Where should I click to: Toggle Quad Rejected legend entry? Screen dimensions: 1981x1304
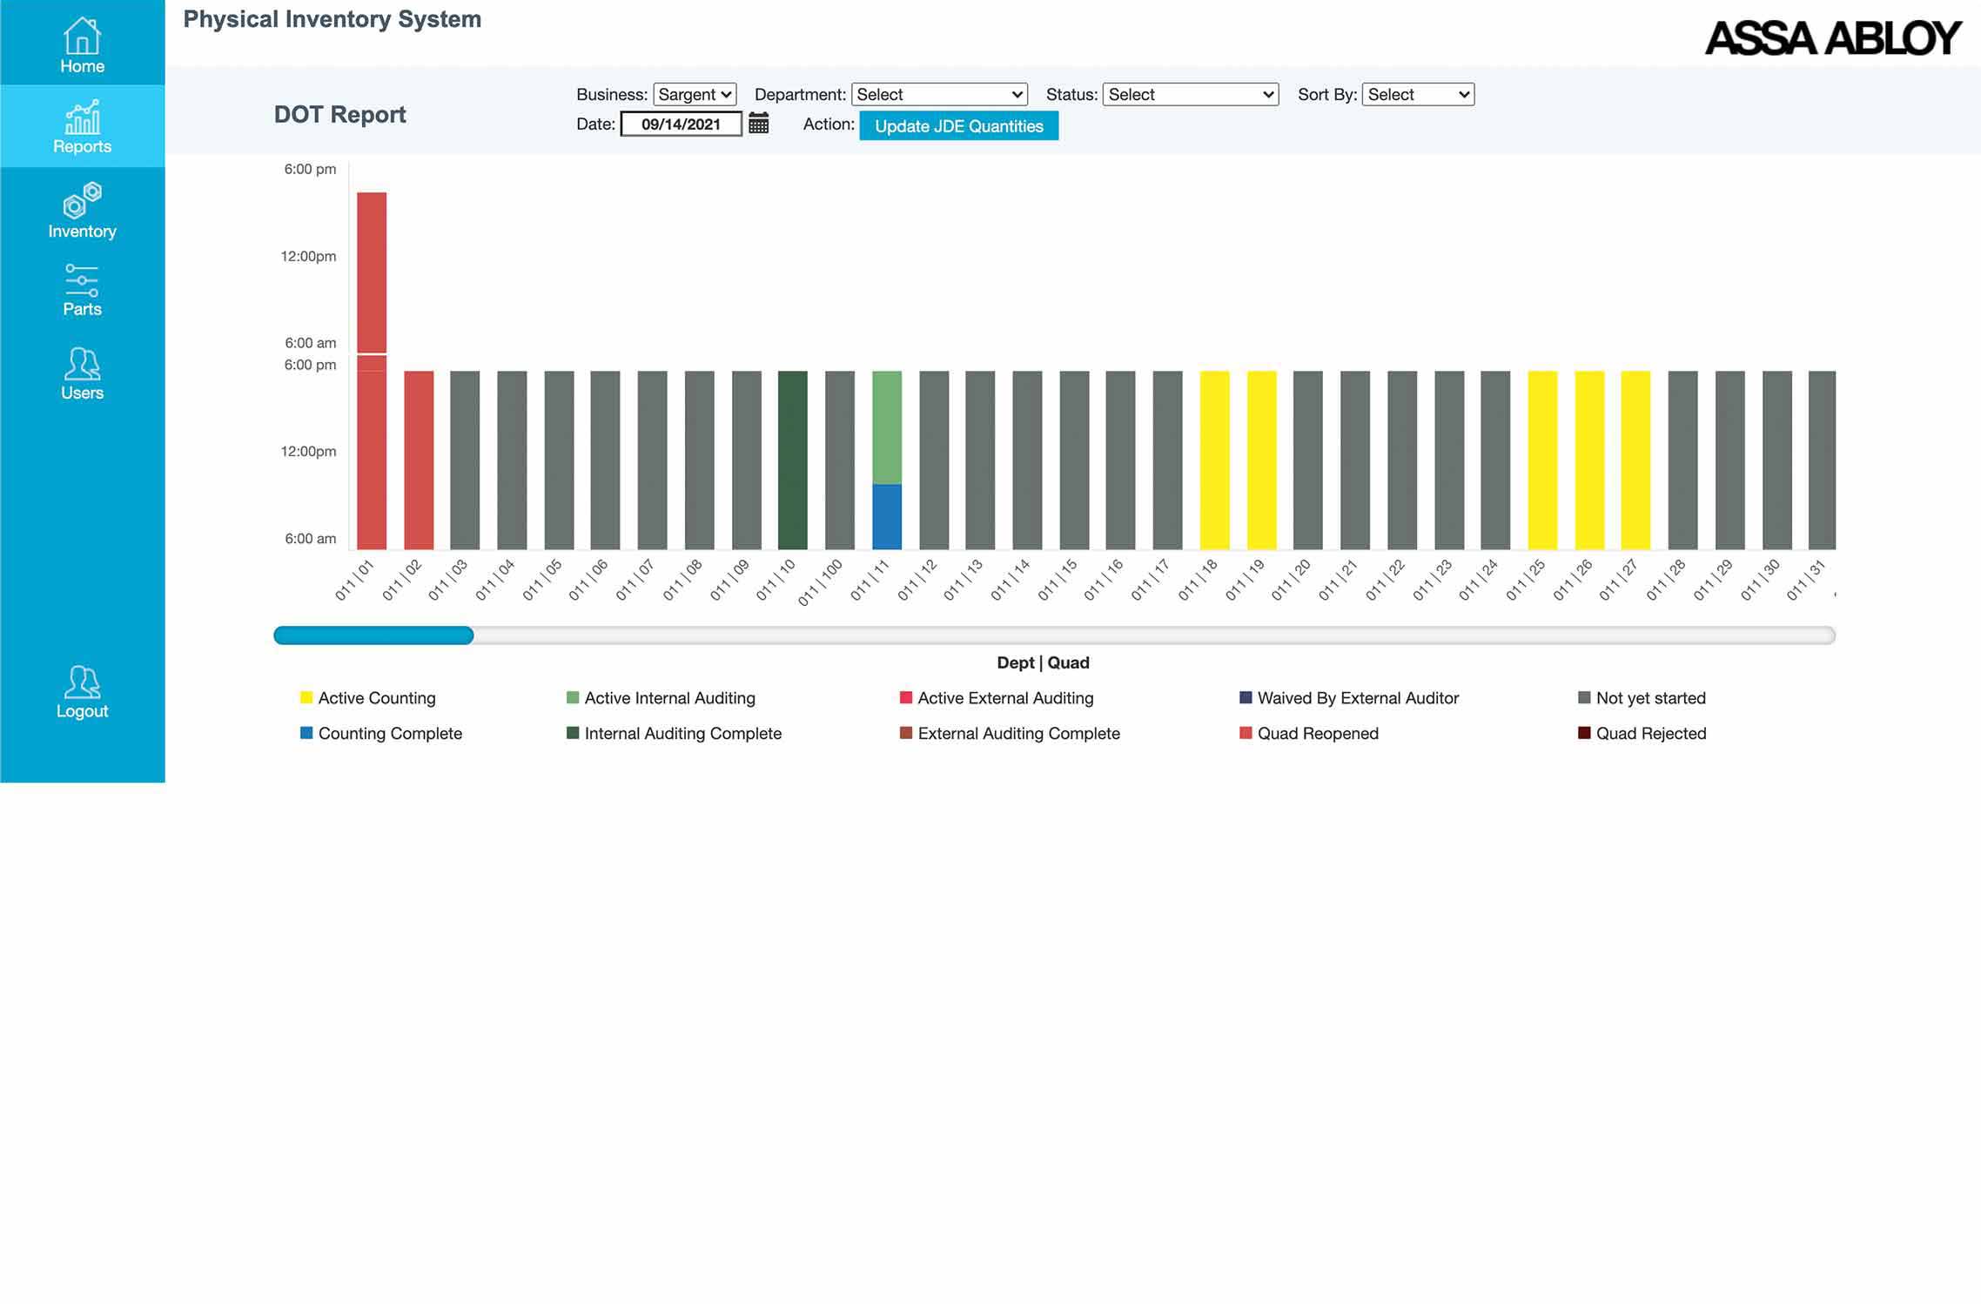point(1642,733)
